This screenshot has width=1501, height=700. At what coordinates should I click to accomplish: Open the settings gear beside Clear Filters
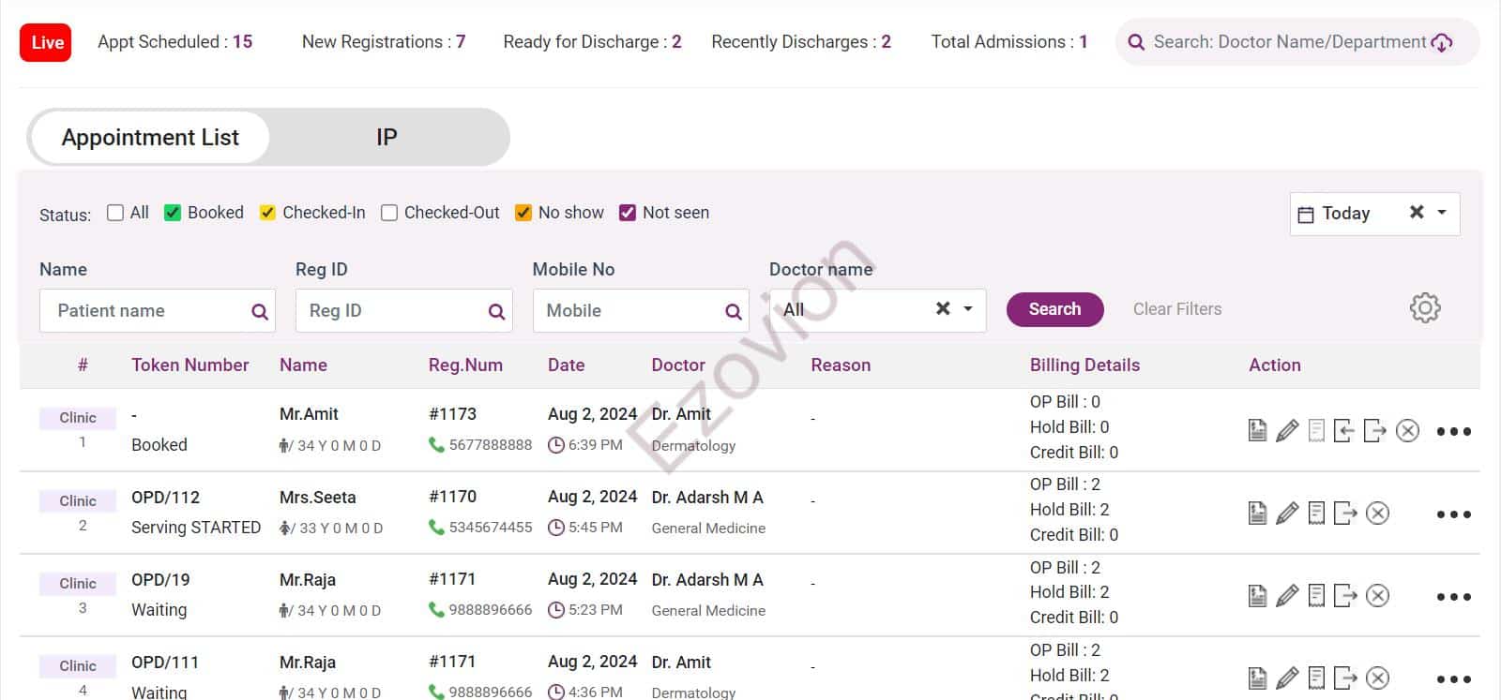pos(1424,308)
